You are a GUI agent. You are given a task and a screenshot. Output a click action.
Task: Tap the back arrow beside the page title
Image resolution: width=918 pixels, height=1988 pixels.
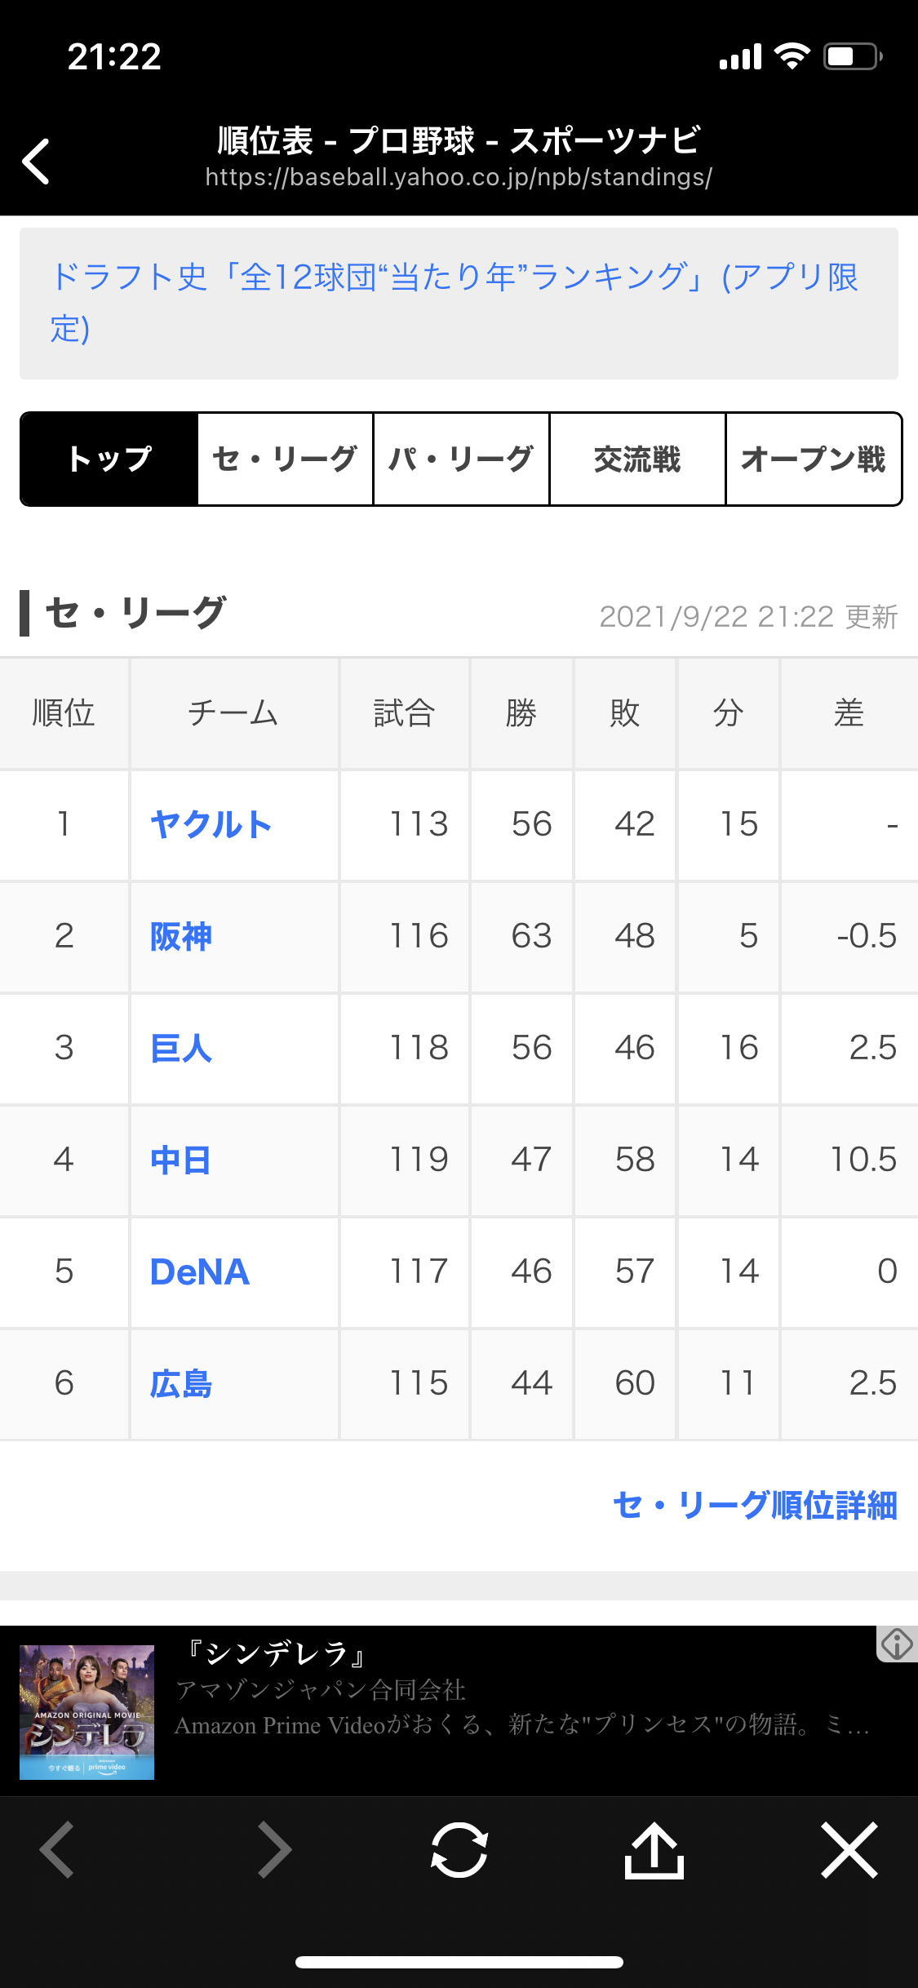click(36, 160)
